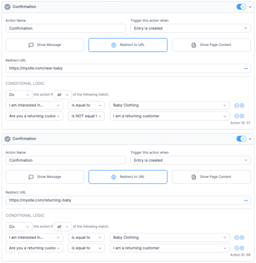Remove the Baby Clothing condition row in action 66

[x=237, y=238]
